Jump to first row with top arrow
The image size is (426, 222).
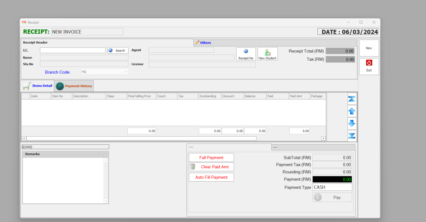352,99
